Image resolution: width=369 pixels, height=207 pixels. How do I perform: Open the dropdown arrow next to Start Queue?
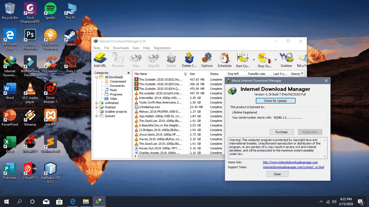(x=254, y=60)
